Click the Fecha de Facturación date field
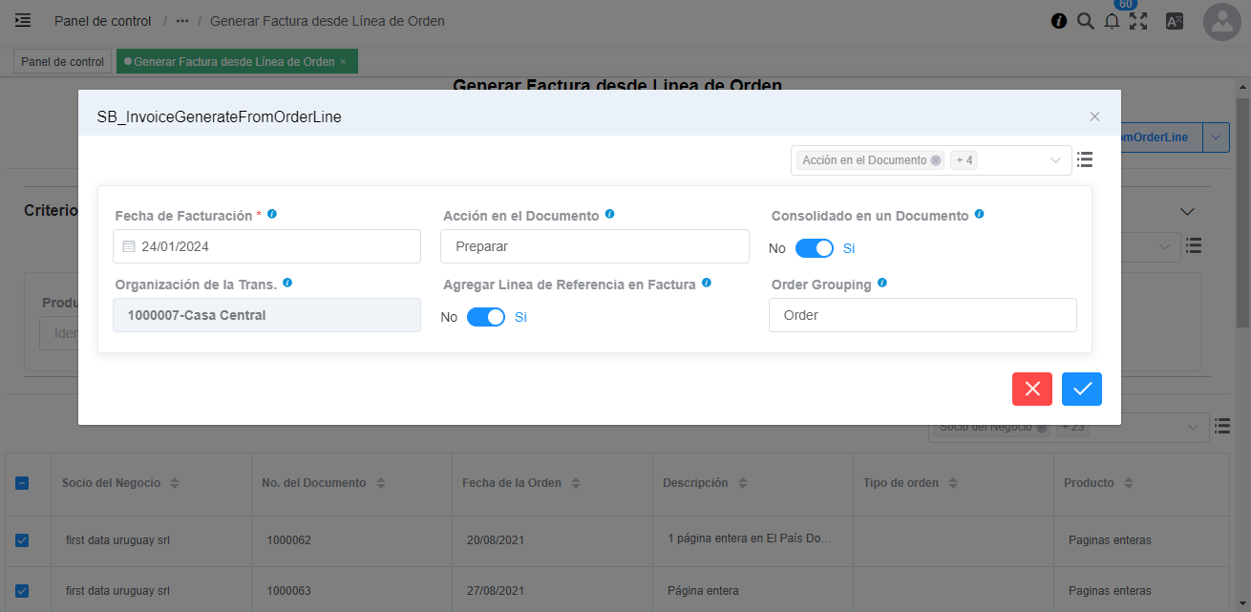This screenshot has width=1251, height=612. [267, 246]
